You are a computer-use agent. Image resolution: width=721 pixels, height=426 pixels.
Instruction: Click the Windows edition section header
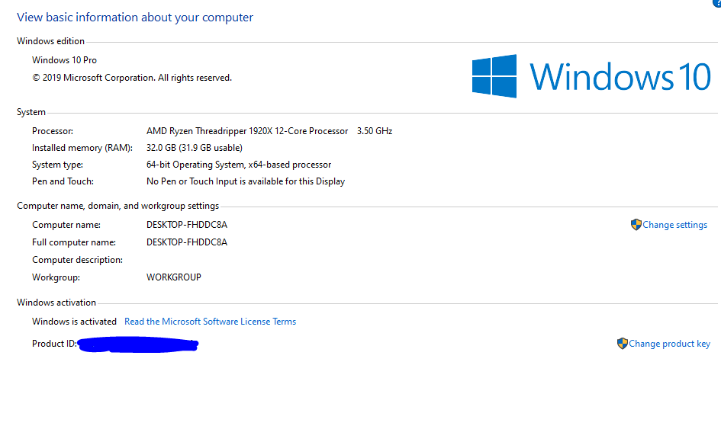click(50, 41)
